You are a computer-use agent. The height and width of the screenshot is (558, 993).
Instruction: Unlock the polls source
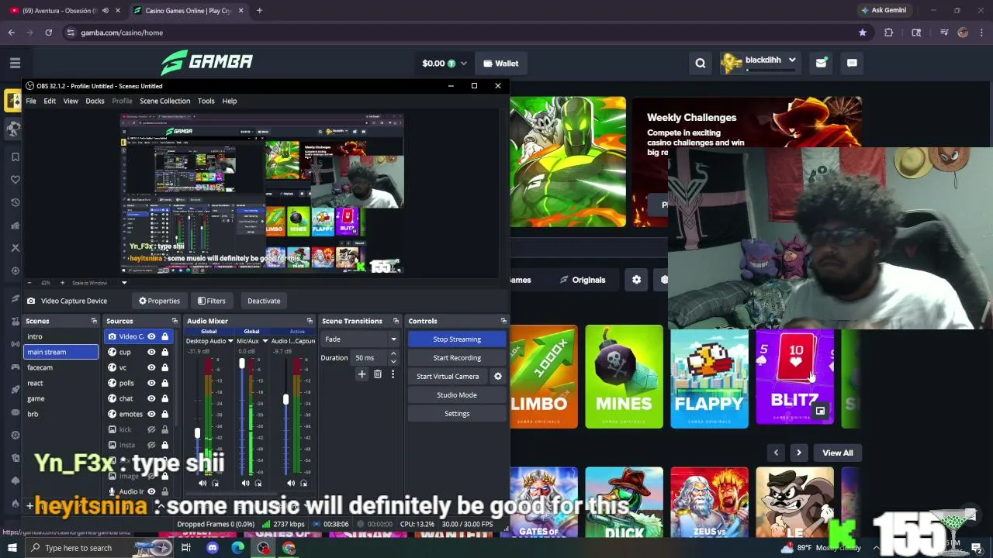pyautogui.click(x=164, y=383)
